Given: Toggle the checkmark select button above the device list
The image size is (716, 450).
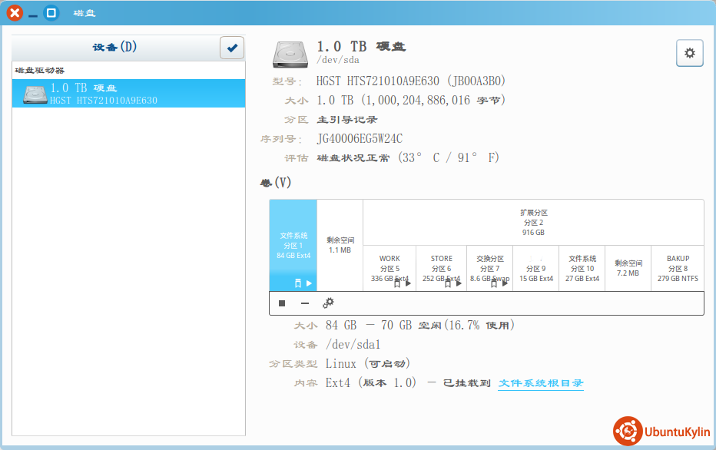Looking at the screenshot, I should (x=232, y=48).
